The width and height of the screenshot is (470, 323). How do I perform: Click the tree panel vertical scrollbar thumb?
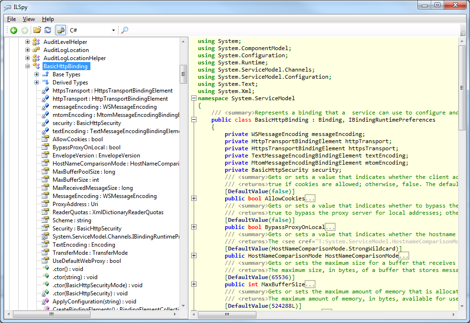[x=183, y=74]
